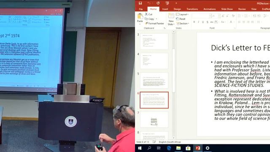Justify the text
Image resolution: width=270 pixels, height=152 pixels.
[x=252, y=22]
